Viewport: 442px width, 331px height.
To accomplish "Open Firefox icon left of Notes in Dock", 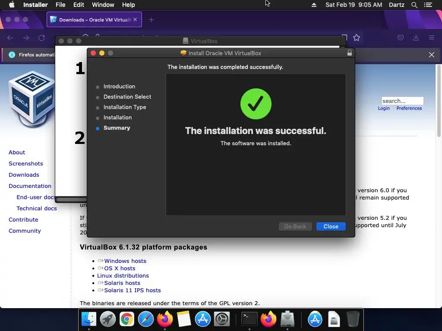I will coord(164,319).
